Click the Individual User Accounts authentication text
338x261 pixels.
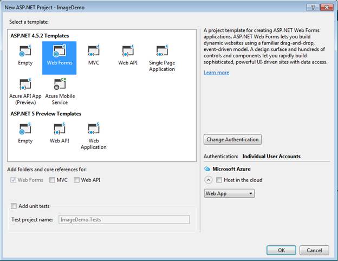click(x=271, y=156)
